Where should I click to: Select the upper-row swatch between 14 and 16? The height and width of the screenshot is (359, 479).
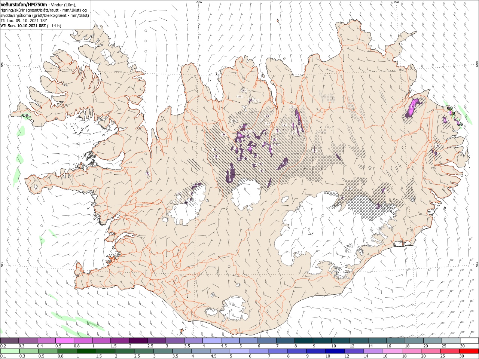tap(377, 341)
